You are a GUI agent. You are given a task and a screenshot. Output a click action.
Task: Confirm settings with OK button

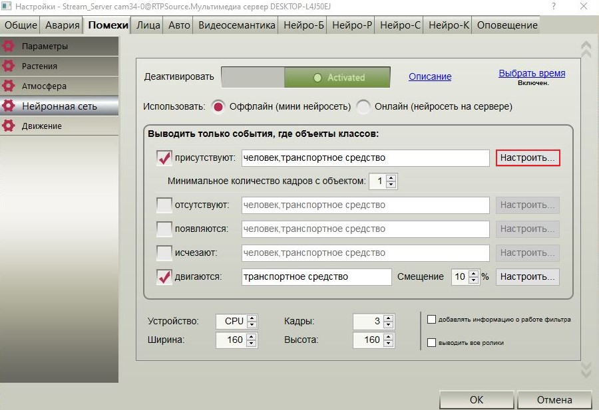click(x=477, y=400)
